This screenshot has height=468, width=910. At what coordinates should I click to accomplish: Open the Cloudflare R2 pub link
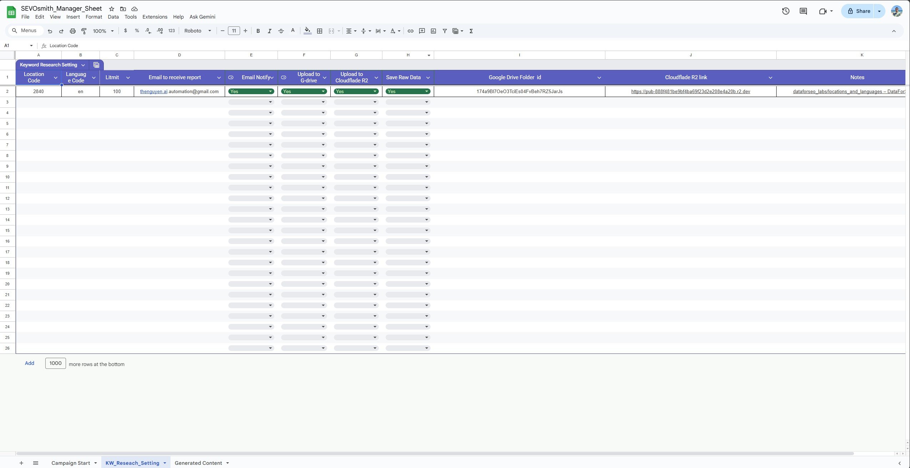coord(690,92)
